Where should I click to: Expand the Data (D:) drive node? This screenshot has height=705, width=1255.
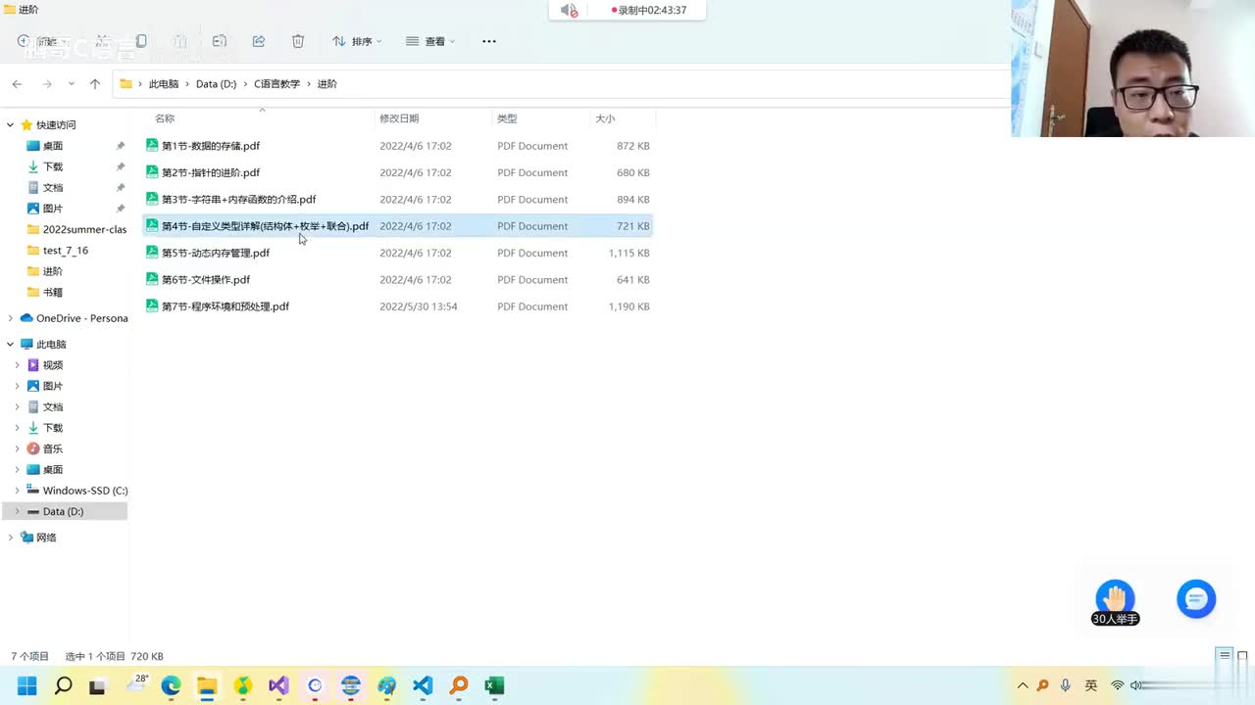click(x=18, y=511)
